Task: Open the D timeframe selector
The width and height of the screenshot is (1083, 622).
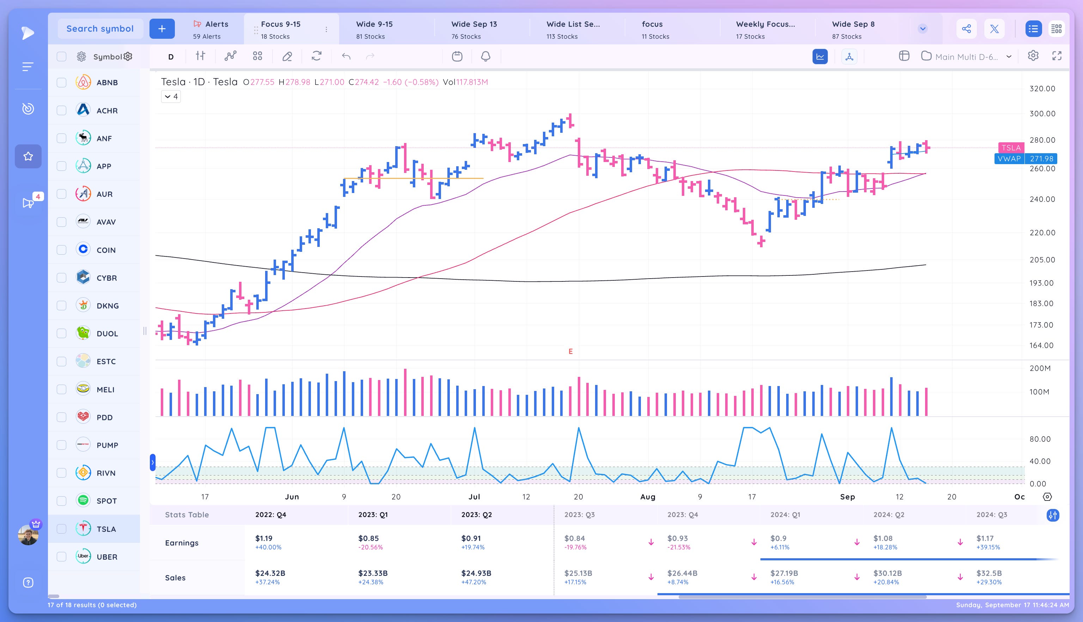Action: (171, 56)
